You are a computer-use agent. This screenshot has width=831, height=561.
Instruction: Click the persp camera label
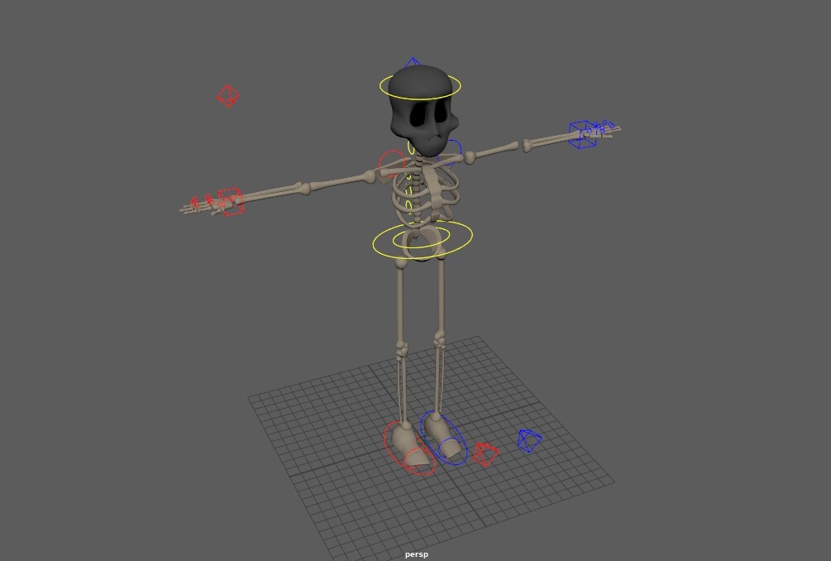415,554
